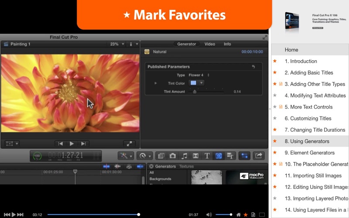Viewport: 349px width, 218px height.
Task: Toggle the fullscreen rectangle in player bar
Action: click(x=262, y=215)
